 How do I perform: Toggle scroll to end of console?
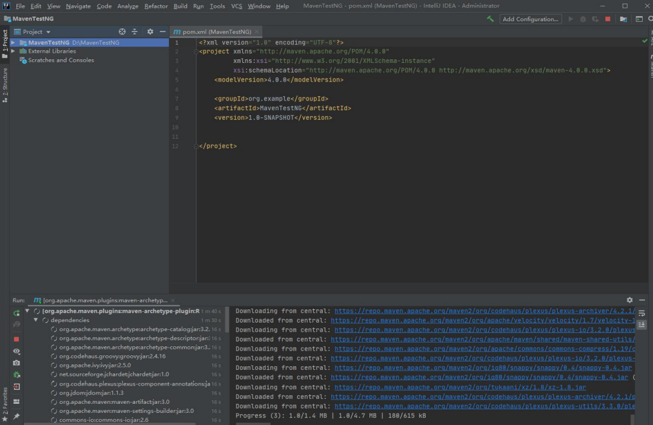pos(641,325)
